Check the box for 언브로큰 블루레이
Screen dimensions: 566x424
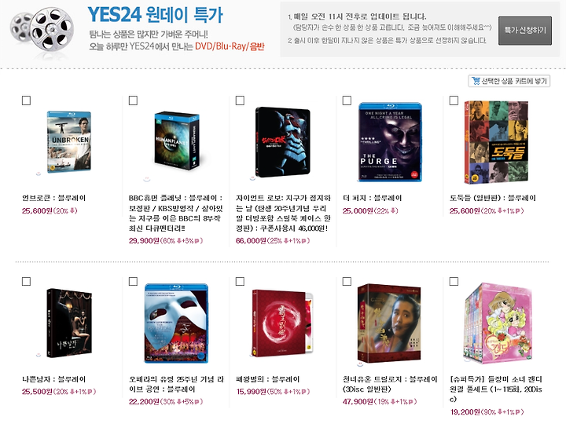pyautogui.click(x=27, y=101)
